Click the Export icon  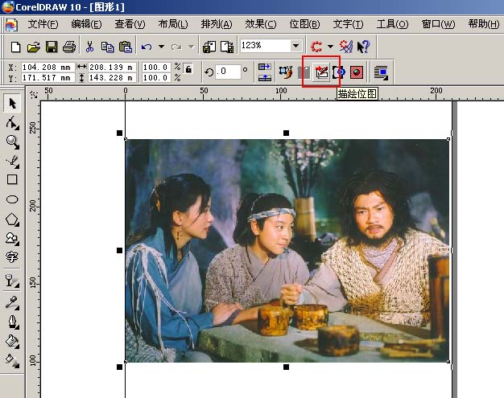pos(227,47)
